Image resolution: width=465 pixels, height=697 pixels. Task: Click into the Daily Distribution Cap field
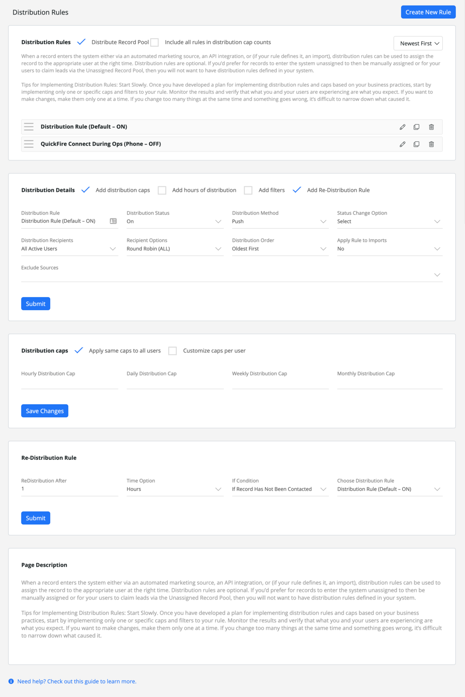click(175, 383)
